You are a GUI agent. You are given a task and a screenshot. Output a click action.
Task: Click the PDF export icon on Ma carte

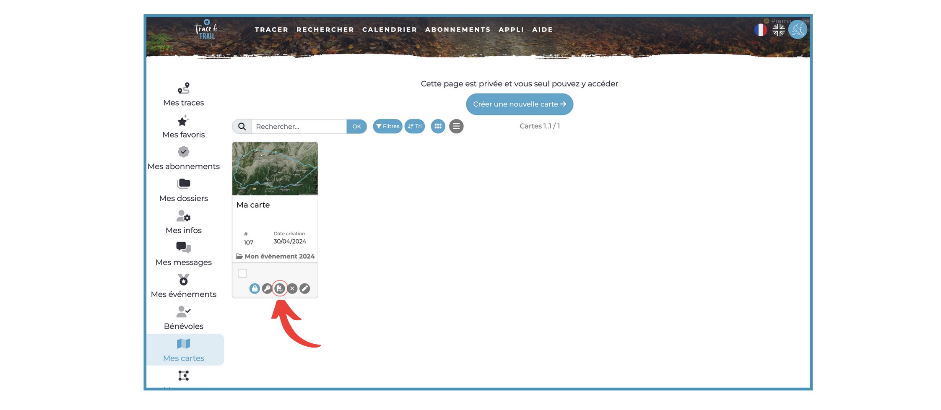pos(280,288)
